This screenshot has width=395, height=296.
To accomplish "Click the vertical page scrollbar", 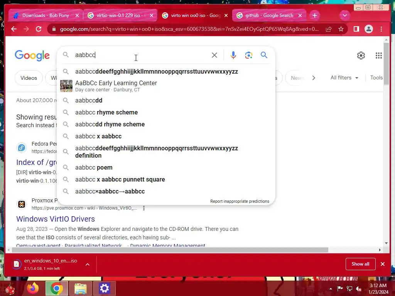I will [x=386, y=64].
